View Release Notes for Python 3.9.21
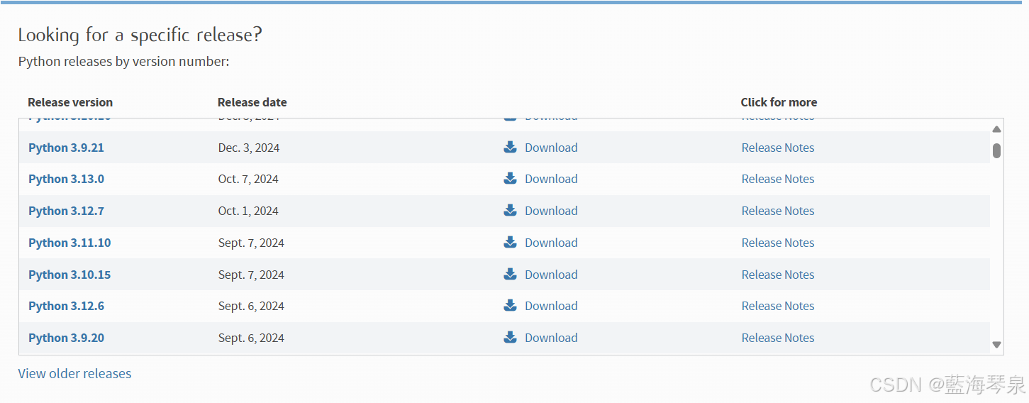Screen dimensions: 1029x403 [x=778, y=148]
